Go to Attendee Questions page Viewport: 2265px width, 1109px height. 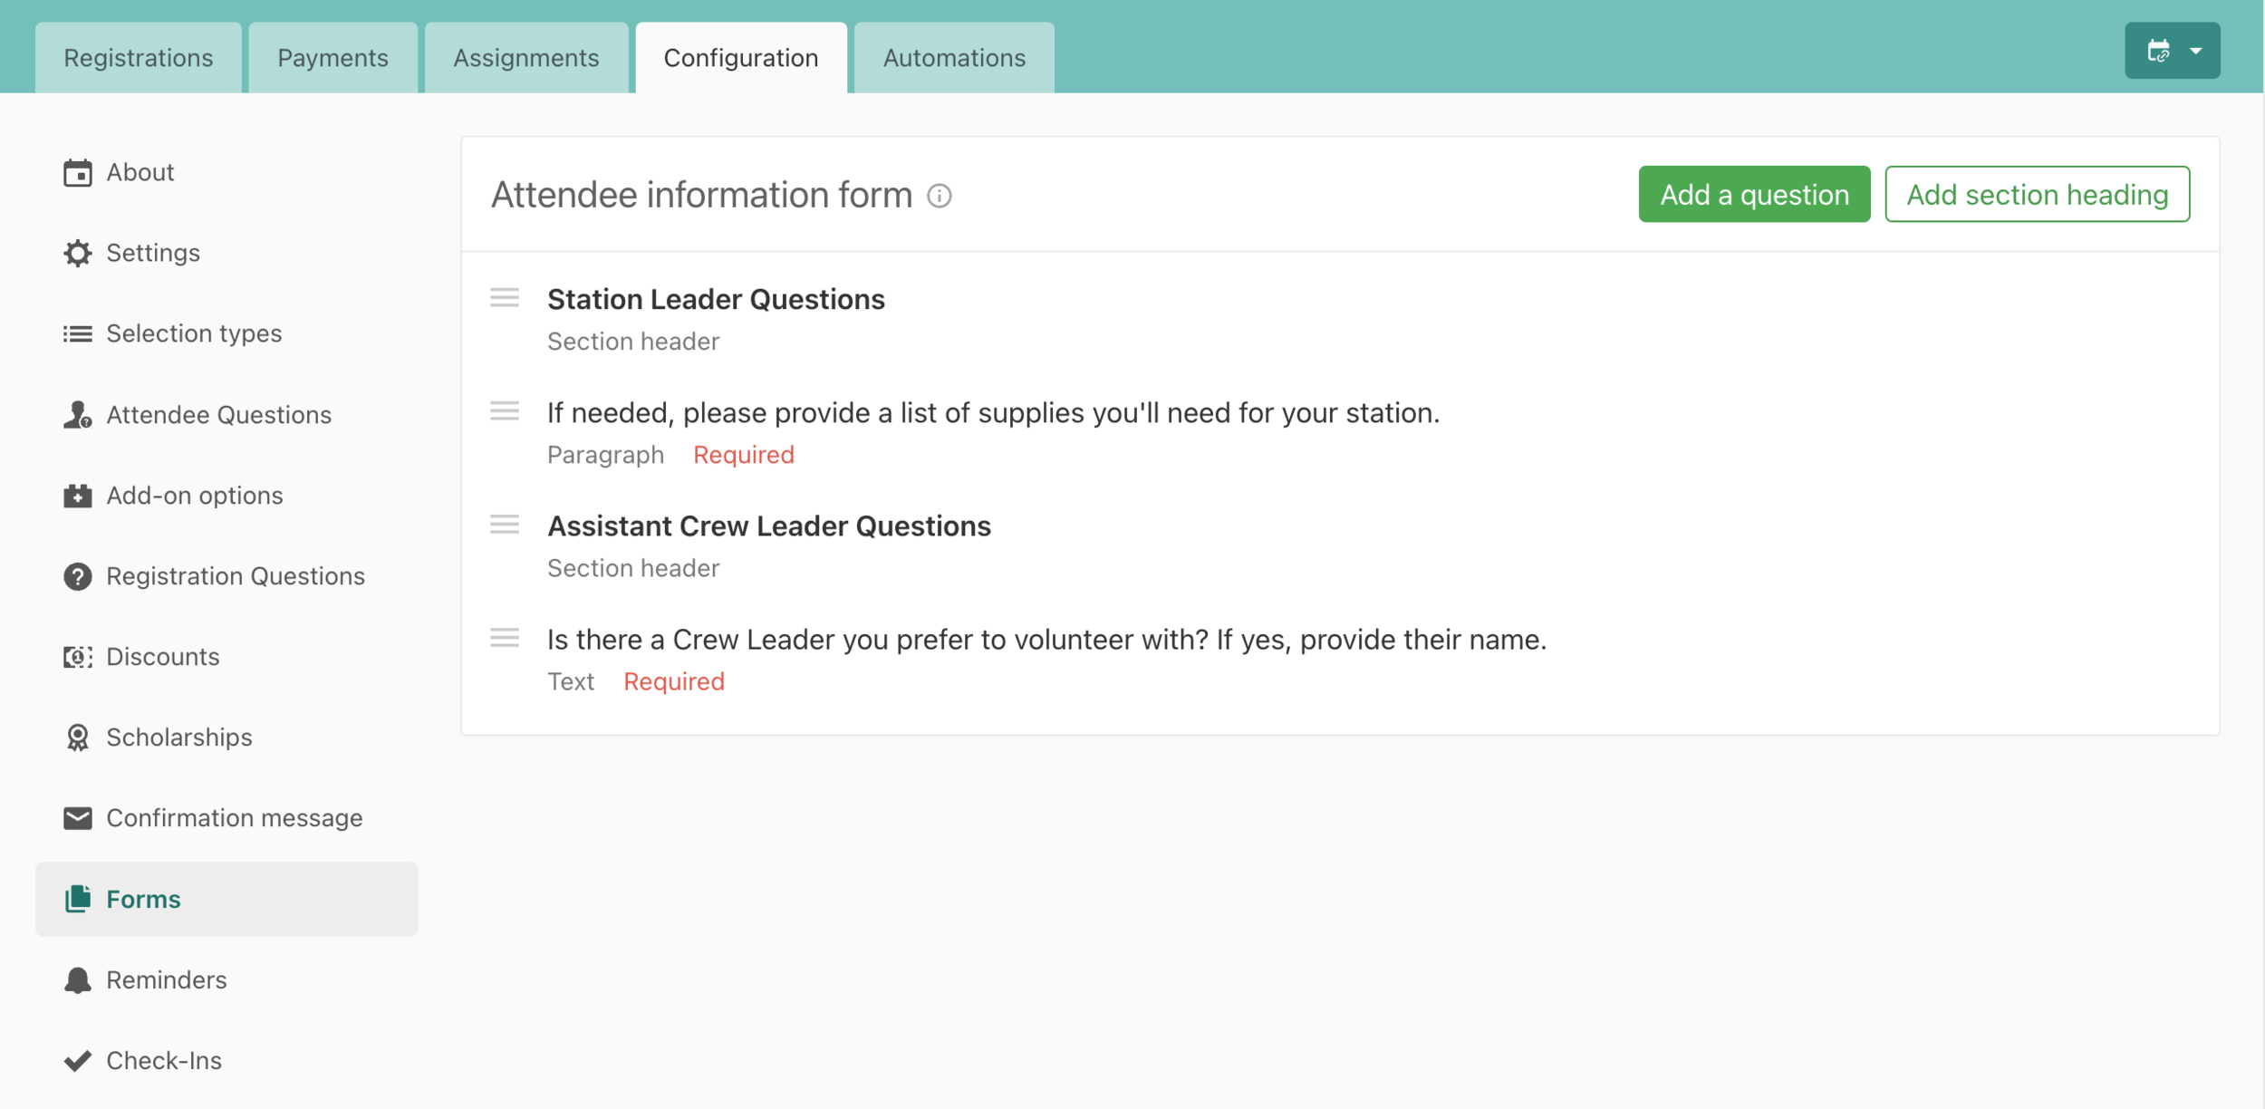point(226,415)
